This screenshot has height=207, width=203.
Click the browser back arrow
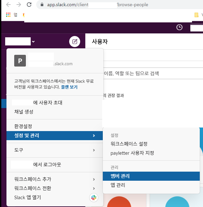(8, 5)
